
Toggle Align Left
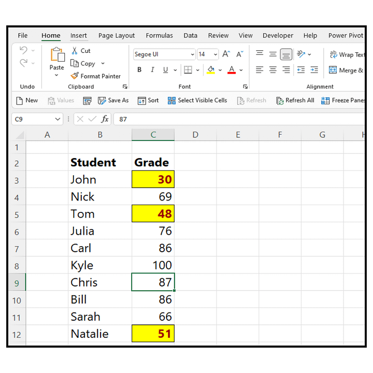pos(260,70)
